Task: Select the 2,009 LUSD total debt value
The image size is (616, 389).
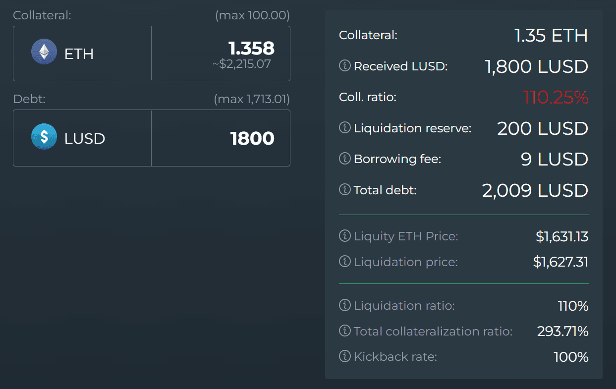Action: pos(535,190)
